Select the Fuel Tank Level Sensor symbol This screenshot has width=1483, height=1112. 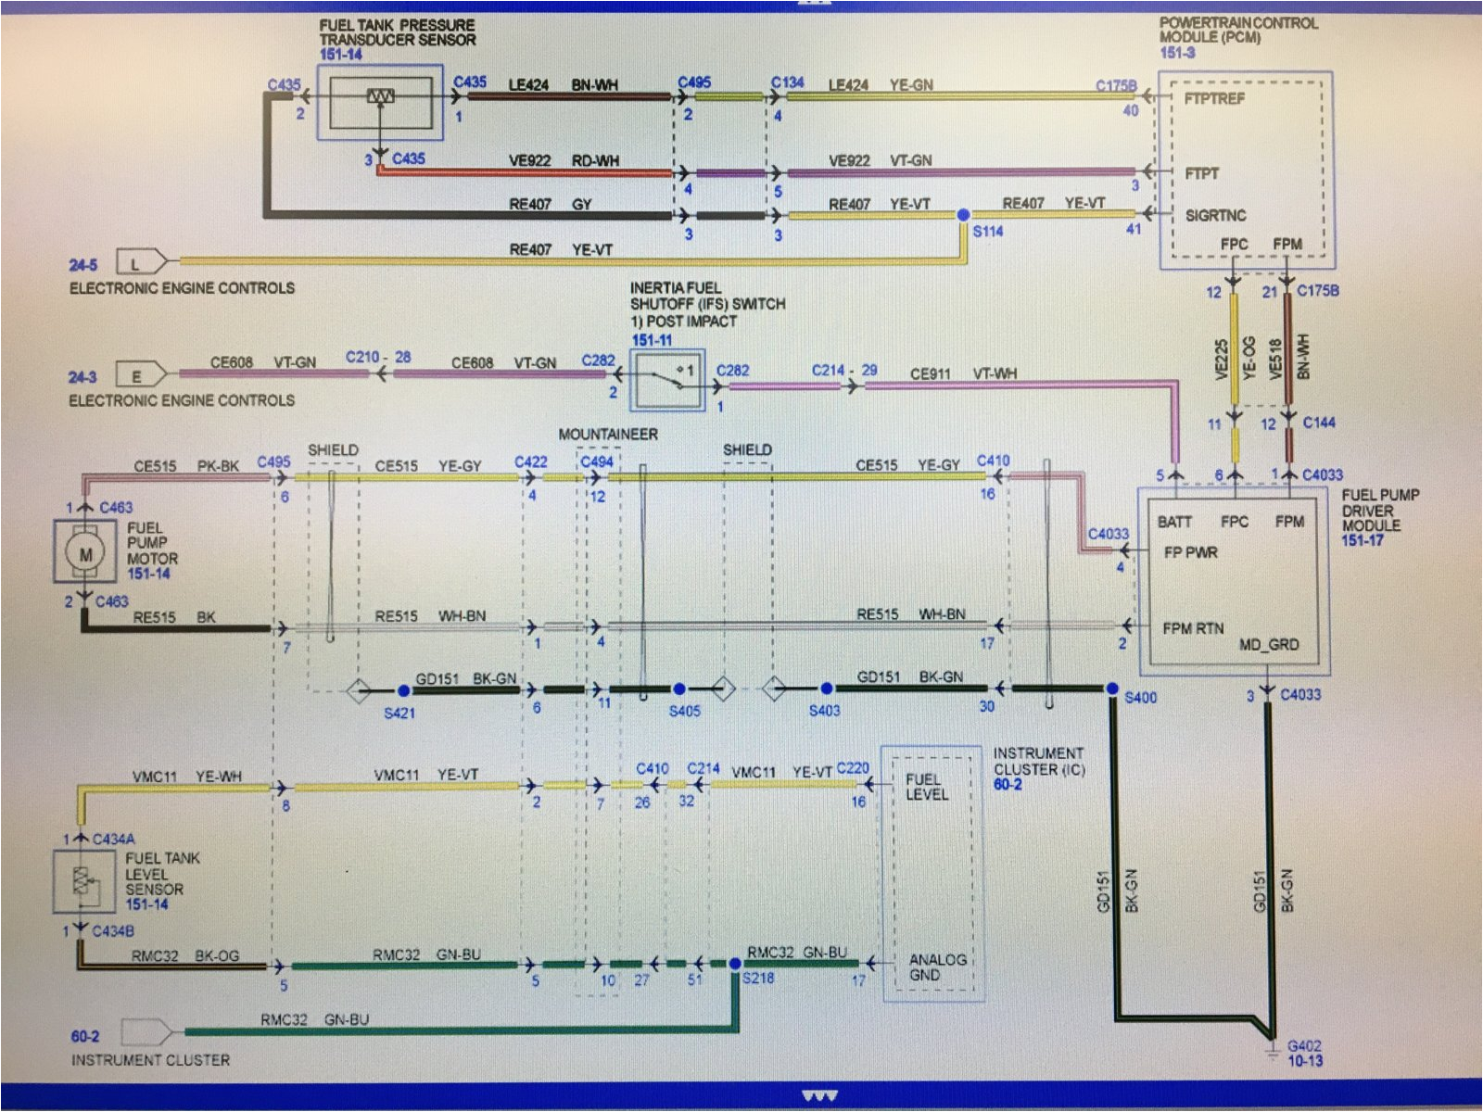tap(82, 882)
